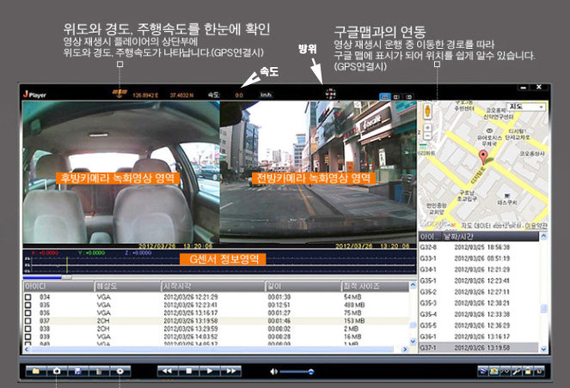570x388 pixels.
Task: Sort by 시작시각 column header
Action: [212, 287]
